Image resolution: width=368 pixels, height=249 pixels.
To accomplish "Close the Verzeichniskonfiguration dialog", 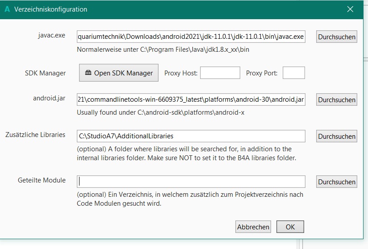I will click(x=350, y=9).
